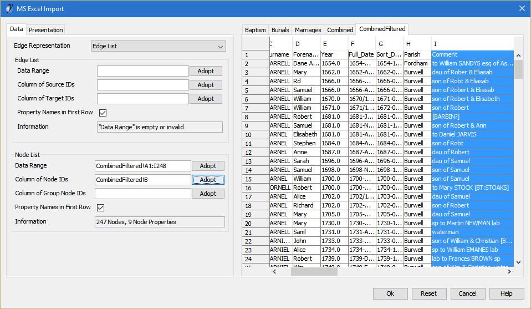
Task: Close the MS Excel Import dialog
Action: (521, 8)
